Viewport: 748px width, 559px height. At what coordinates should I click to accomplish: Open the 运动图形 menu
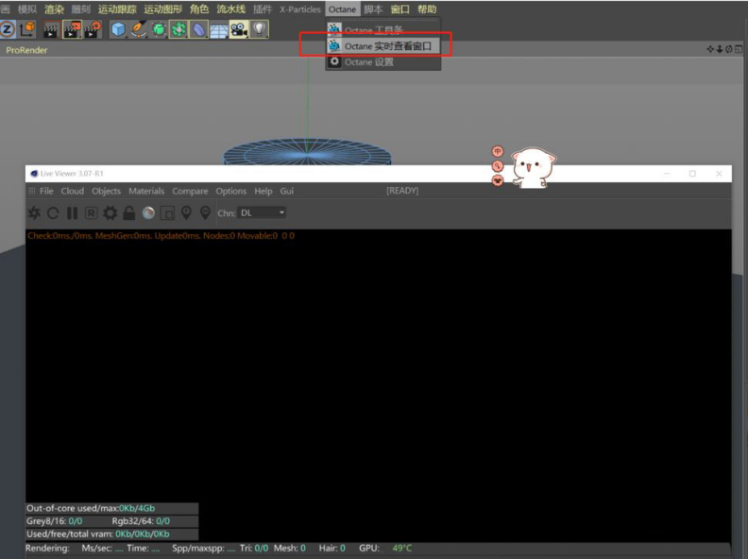(x=162, y=9)
